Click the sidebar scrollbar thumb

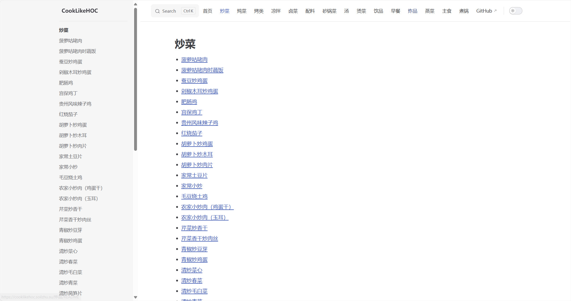[x=135, y=79]
